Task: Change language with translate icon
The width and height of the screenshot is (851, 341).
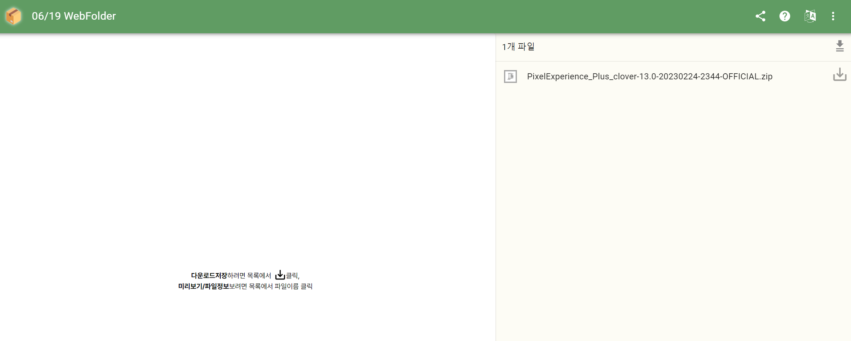Action: coord(810,16)
